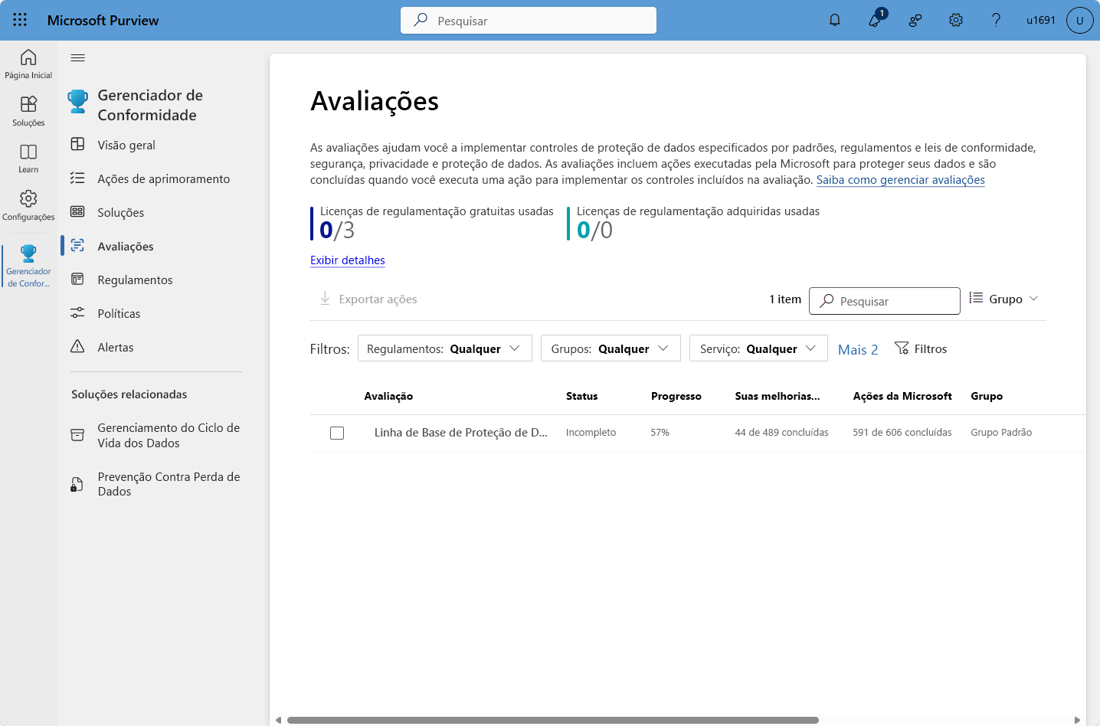Open the Serviço filter dropdown
Image resolution: width=1100 pixels, height=726 pixels.
(758, 348)
